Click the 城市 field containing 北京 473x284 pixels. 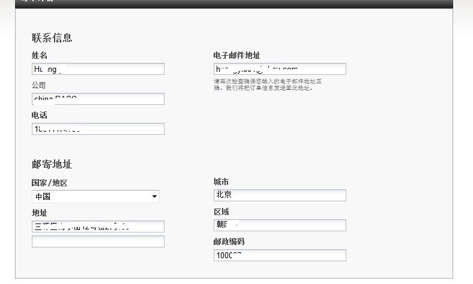pyautogui.click(x=280, y=195)
